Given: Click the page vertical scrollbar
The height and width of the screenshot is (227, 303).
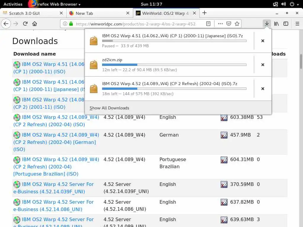Looking at the screenshot, I should tap(301, 61).
